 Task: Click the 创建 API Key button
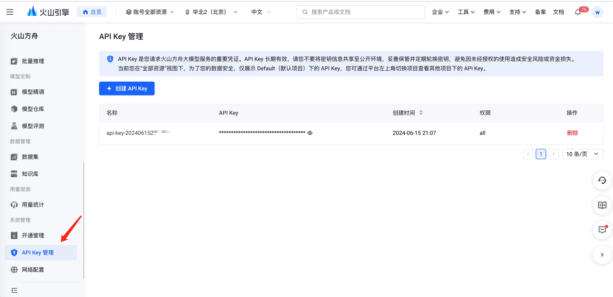127,88
